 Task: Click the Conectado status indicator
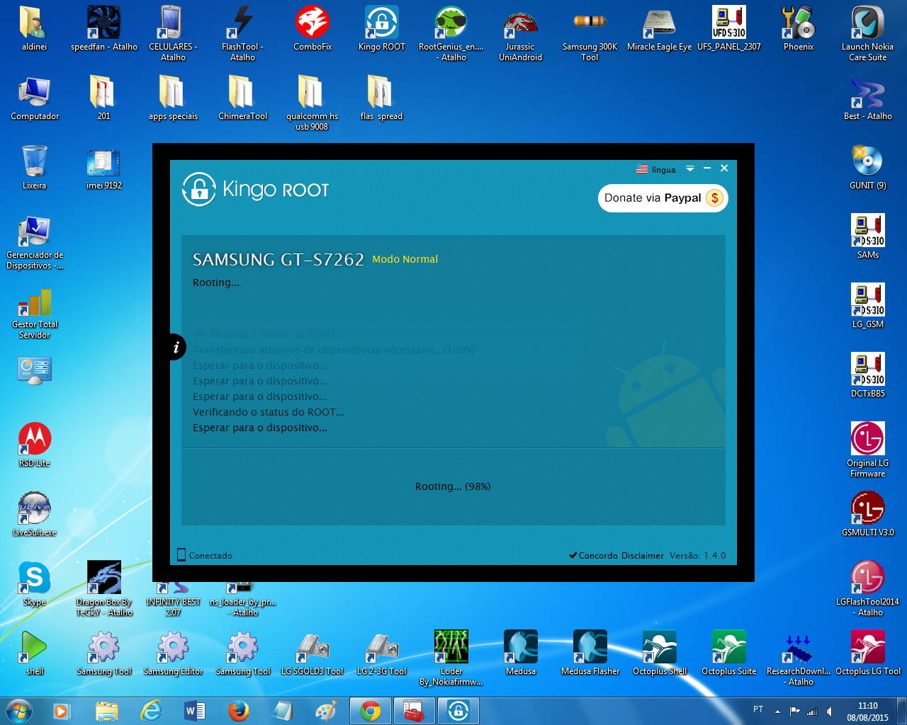pos(205,556)
